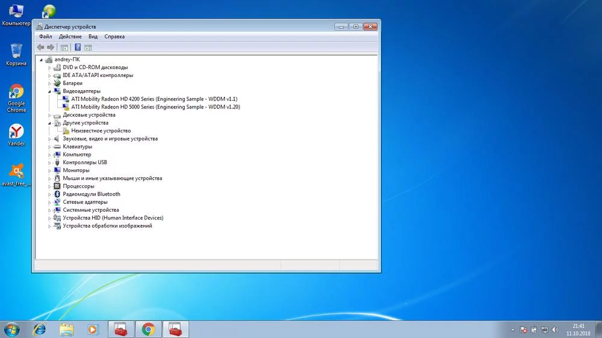Open the Действие menu
The image size is (602, 338).
[70, 37]
